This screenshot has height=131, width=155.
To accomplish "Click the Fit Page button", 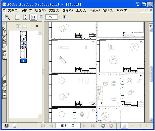I will 25,17.
